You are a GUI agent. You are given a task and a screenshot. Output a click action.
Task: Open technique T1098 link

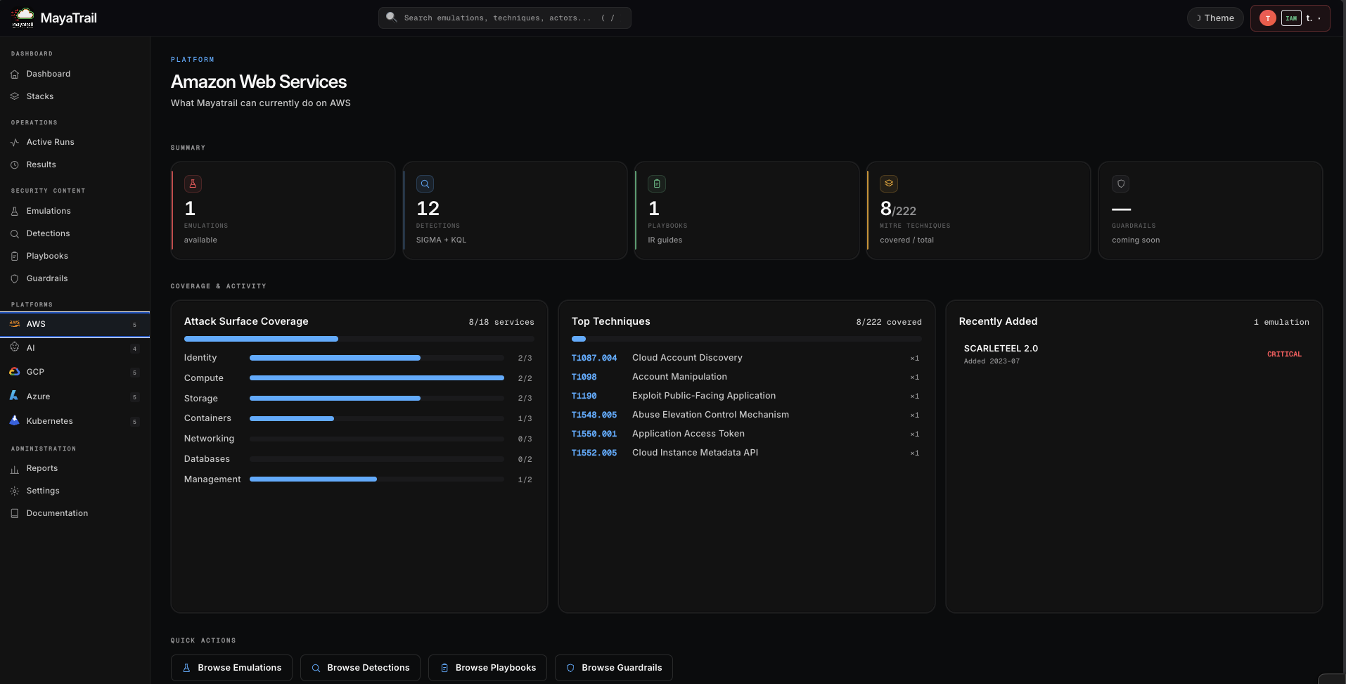pos(584,377)
